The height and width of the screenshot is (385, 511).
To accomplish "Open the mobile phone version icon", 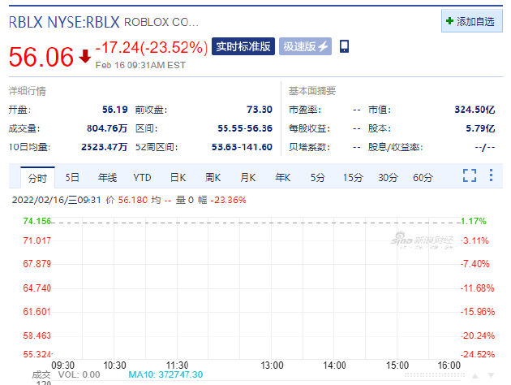I will coord(345,46).
